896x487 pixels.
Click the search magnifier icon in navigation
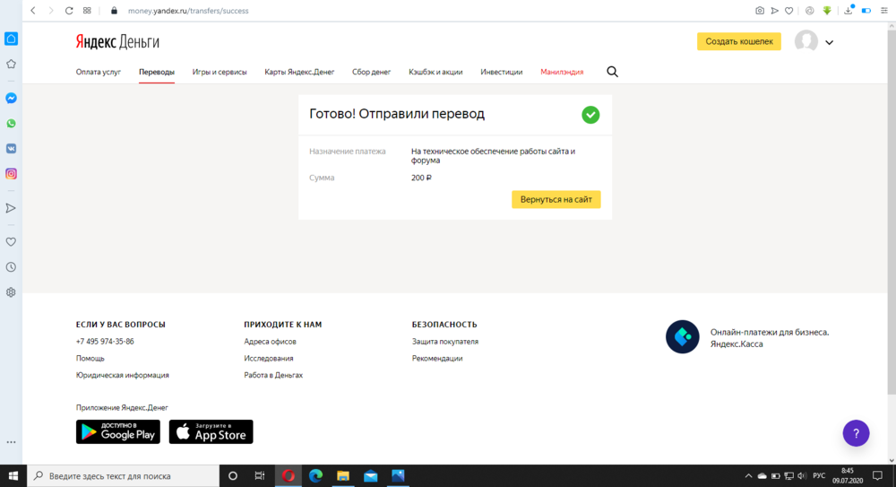(612, 72)
